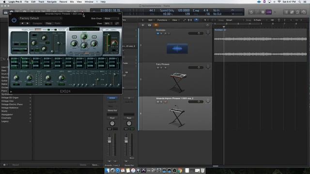Screen dimensions: 310x174
Task: Open the List Editors panel
Action: (x=286, y=12)
